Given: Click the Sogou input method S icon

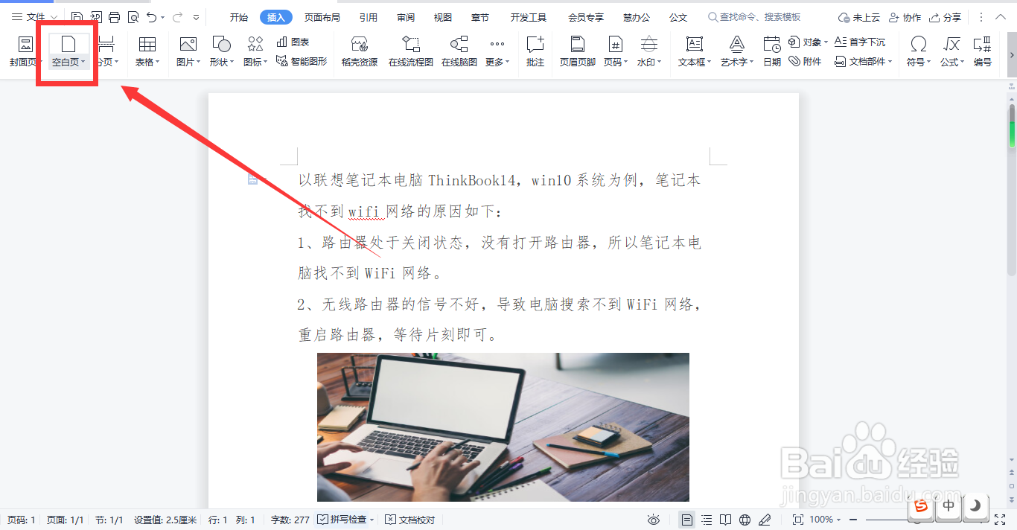Looking at the screenshot, I should [922, 506].
